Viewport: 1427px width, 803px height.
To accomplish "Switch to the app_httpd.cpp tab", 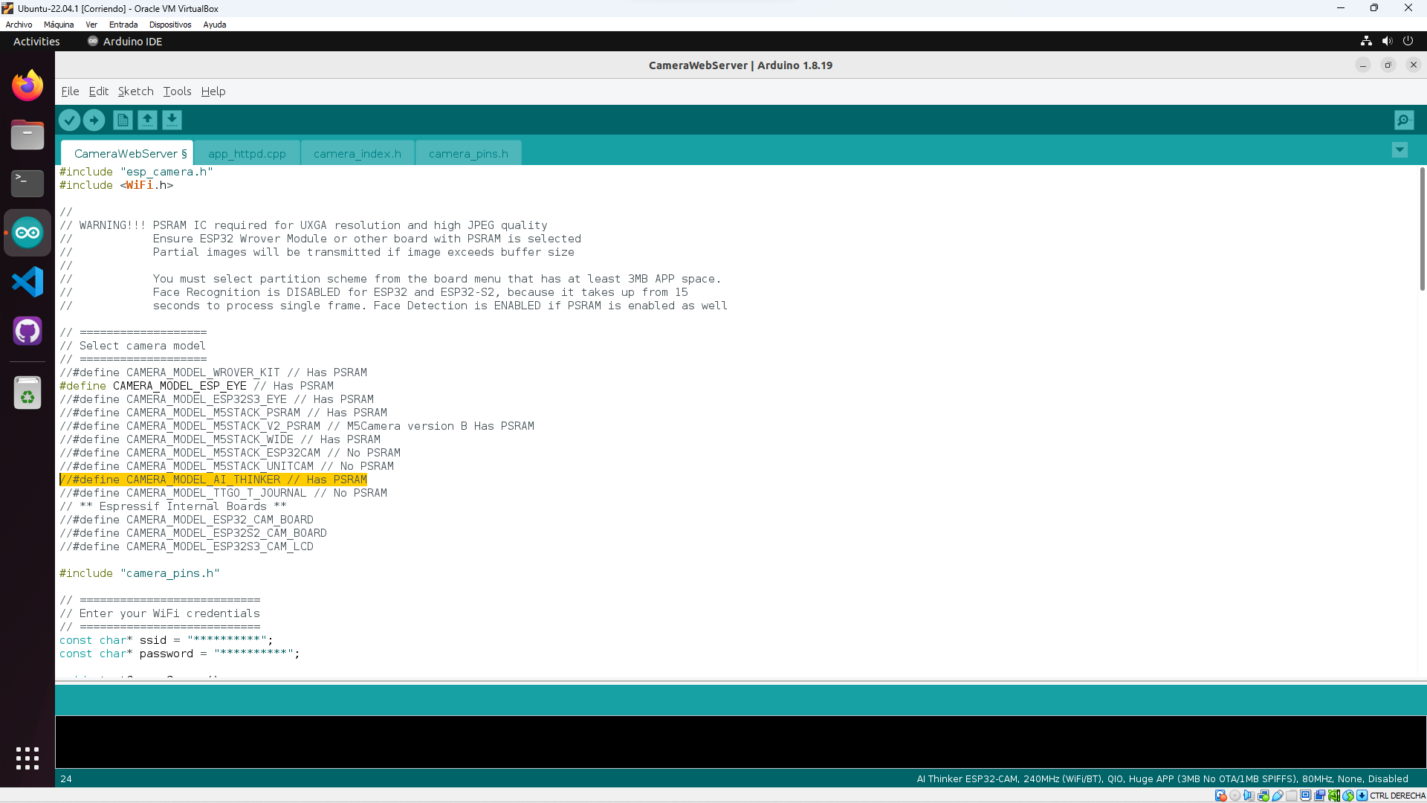I will (247, 154).
